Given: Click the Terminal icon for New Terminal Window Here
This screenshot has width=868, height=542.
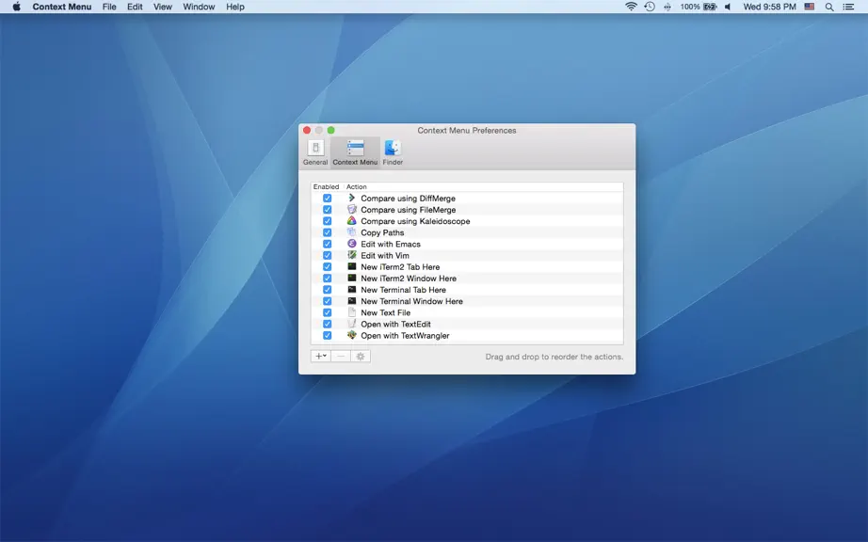Looking at the screenshot, I should pos(351,301).
